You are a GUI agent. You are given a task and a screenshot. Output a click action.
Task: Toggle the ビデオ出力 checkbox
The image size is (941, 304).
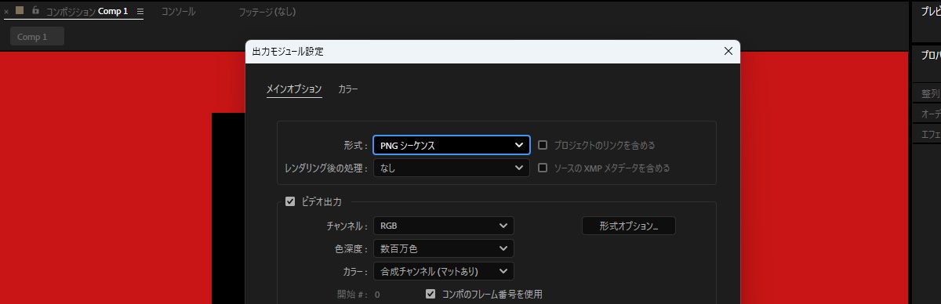click(x=290, y=201)
